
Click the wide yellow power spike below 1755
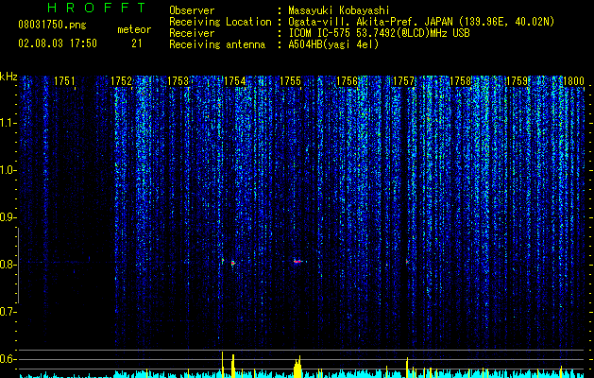tap(297, 367)
